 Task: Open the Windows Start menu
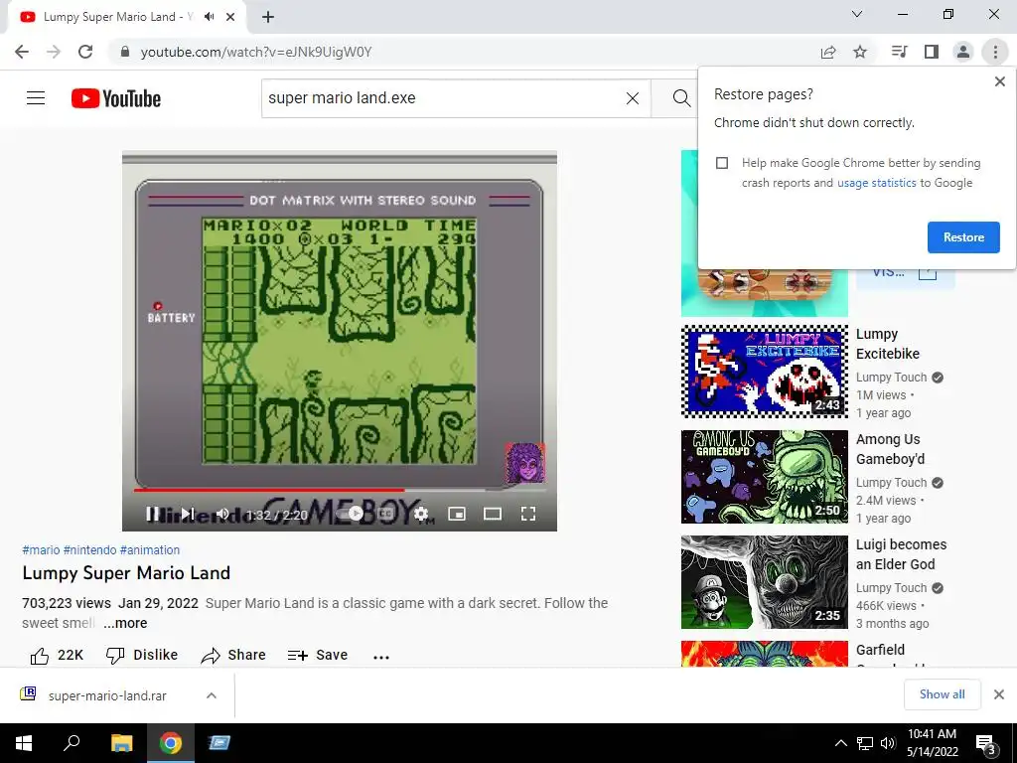[24, 743]
